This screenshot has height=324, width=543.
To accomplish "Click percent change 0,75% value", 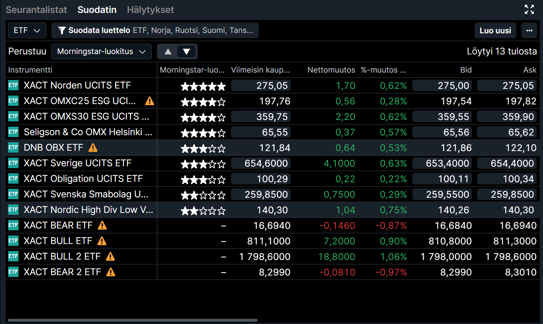I will coord(393,210).
